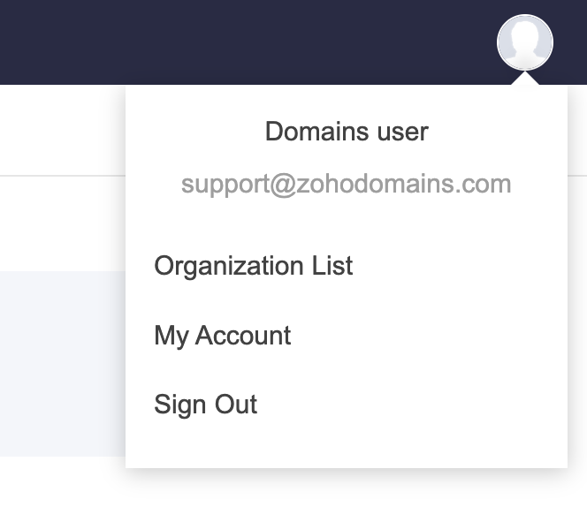Viewport: 587px width, 507px height.
Task: Click the dark navy header bar
Action: 248,42
